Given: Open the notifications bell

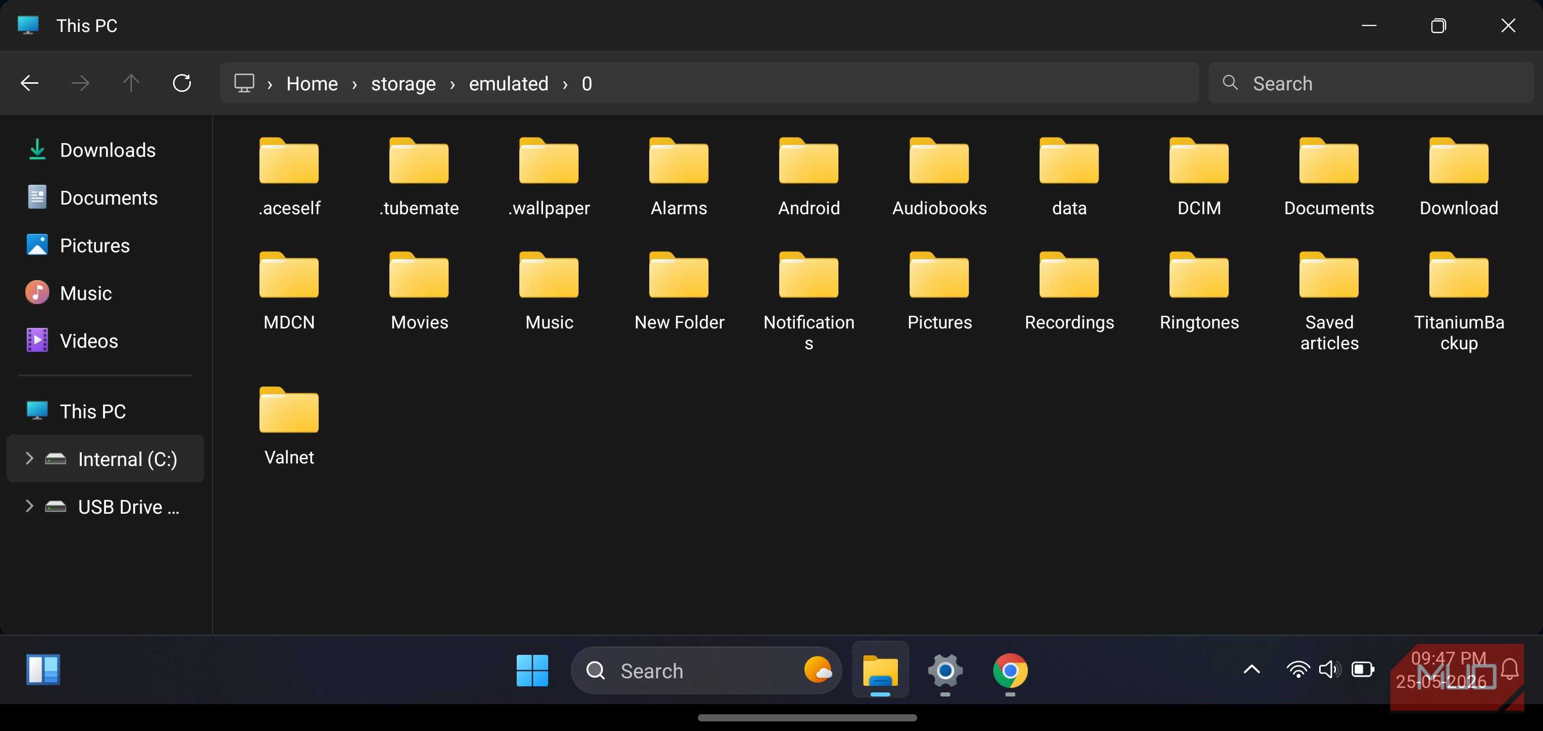Looking at the screenshot, I should (1510, 669).
